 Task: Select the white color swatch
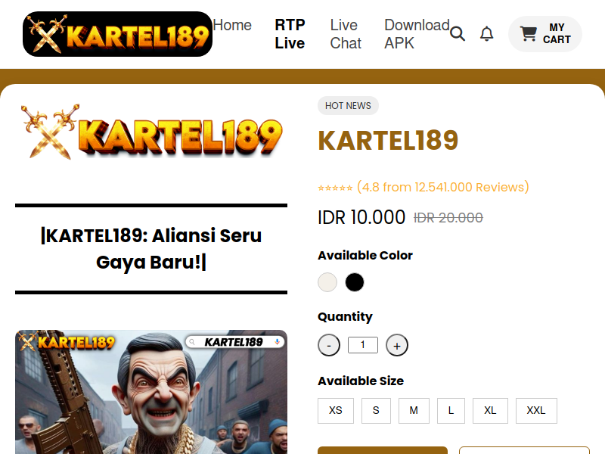click(327, 282)
